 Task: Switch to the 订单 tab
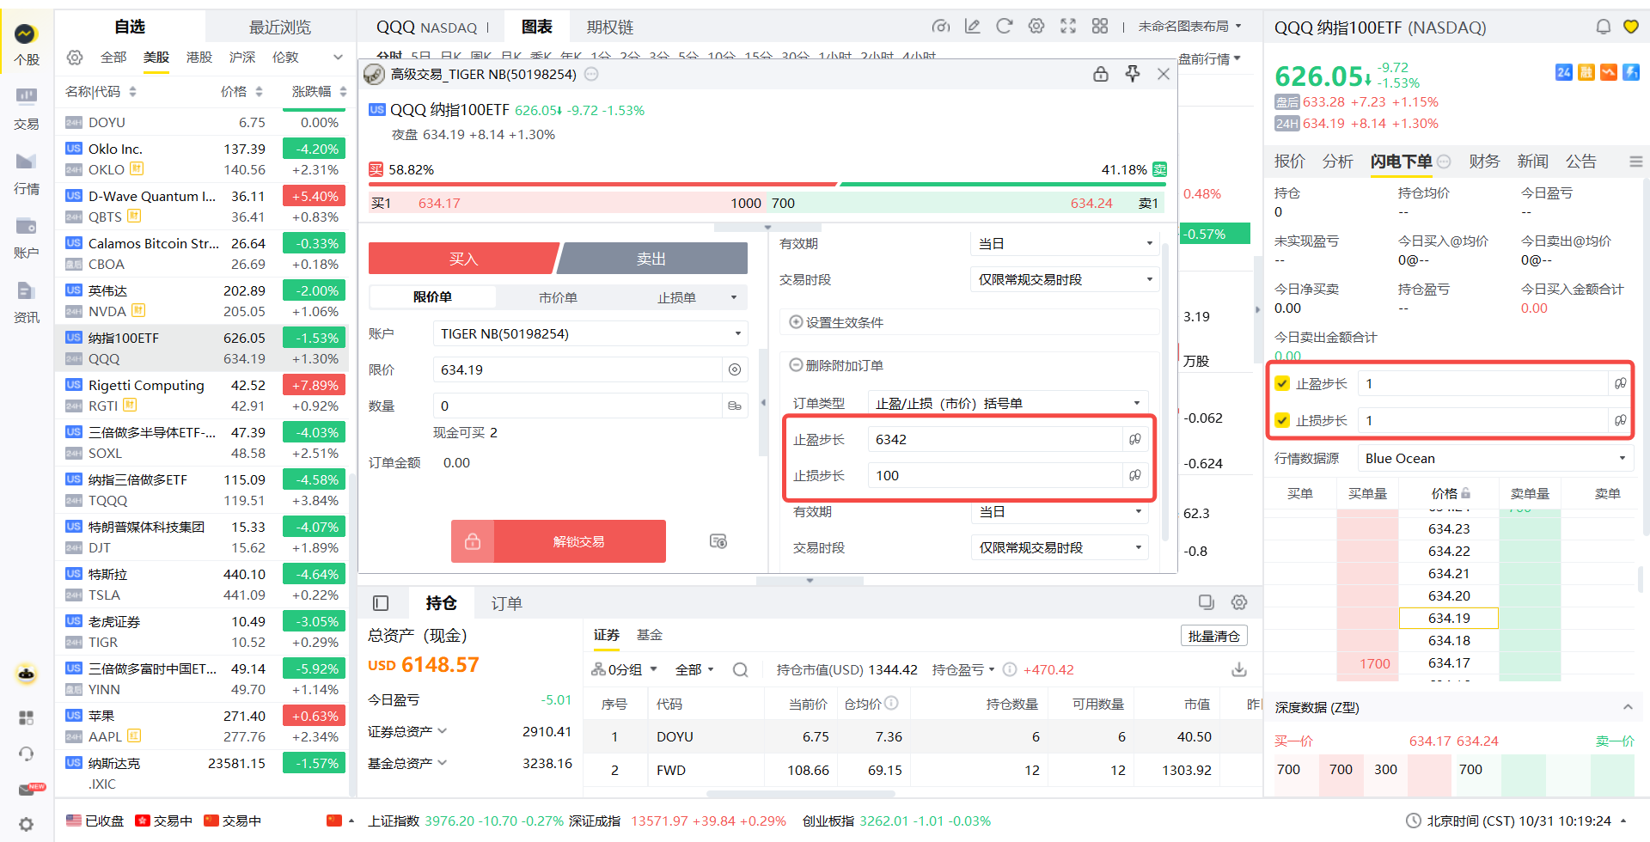point(506,603)
